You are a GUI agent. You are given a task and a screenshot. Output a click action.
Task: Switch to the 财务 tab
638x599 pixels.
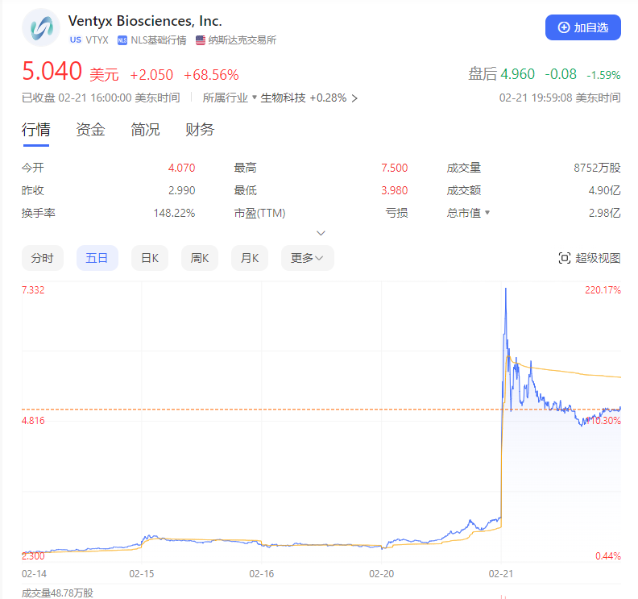[x=200, y=130]
